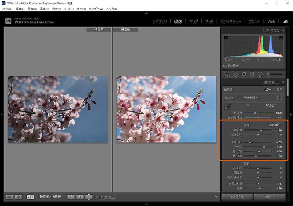Click the Reference View RA icon

coord(19,197)
